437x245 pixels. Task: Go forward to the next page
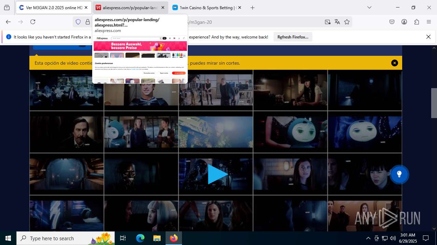click(20, 22)
